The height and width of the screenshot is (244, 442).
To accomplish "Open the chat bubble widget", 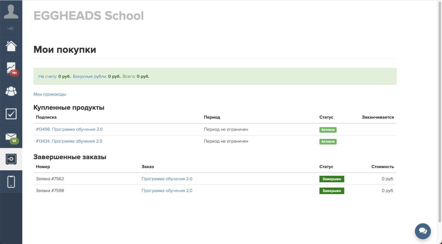I will tap(423, 231).
